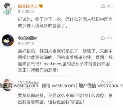Open comment text starting 应该的，终于对了一次
The height and width of the screenshot is (110, 123).
(65, 23)
